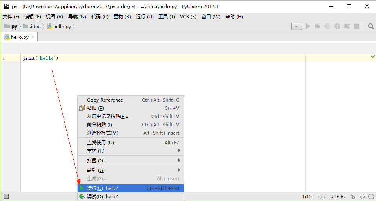Viewport: 376px width, 201px height.
Task: Open the event log speech bubble icon
Action: tap(371, 197)
